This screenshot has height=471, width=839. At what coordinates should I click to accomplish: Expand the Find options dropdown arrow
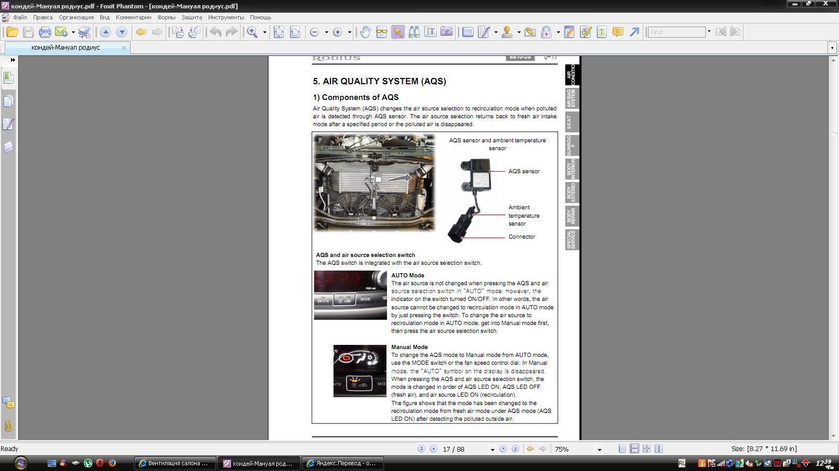click(709, 32)
